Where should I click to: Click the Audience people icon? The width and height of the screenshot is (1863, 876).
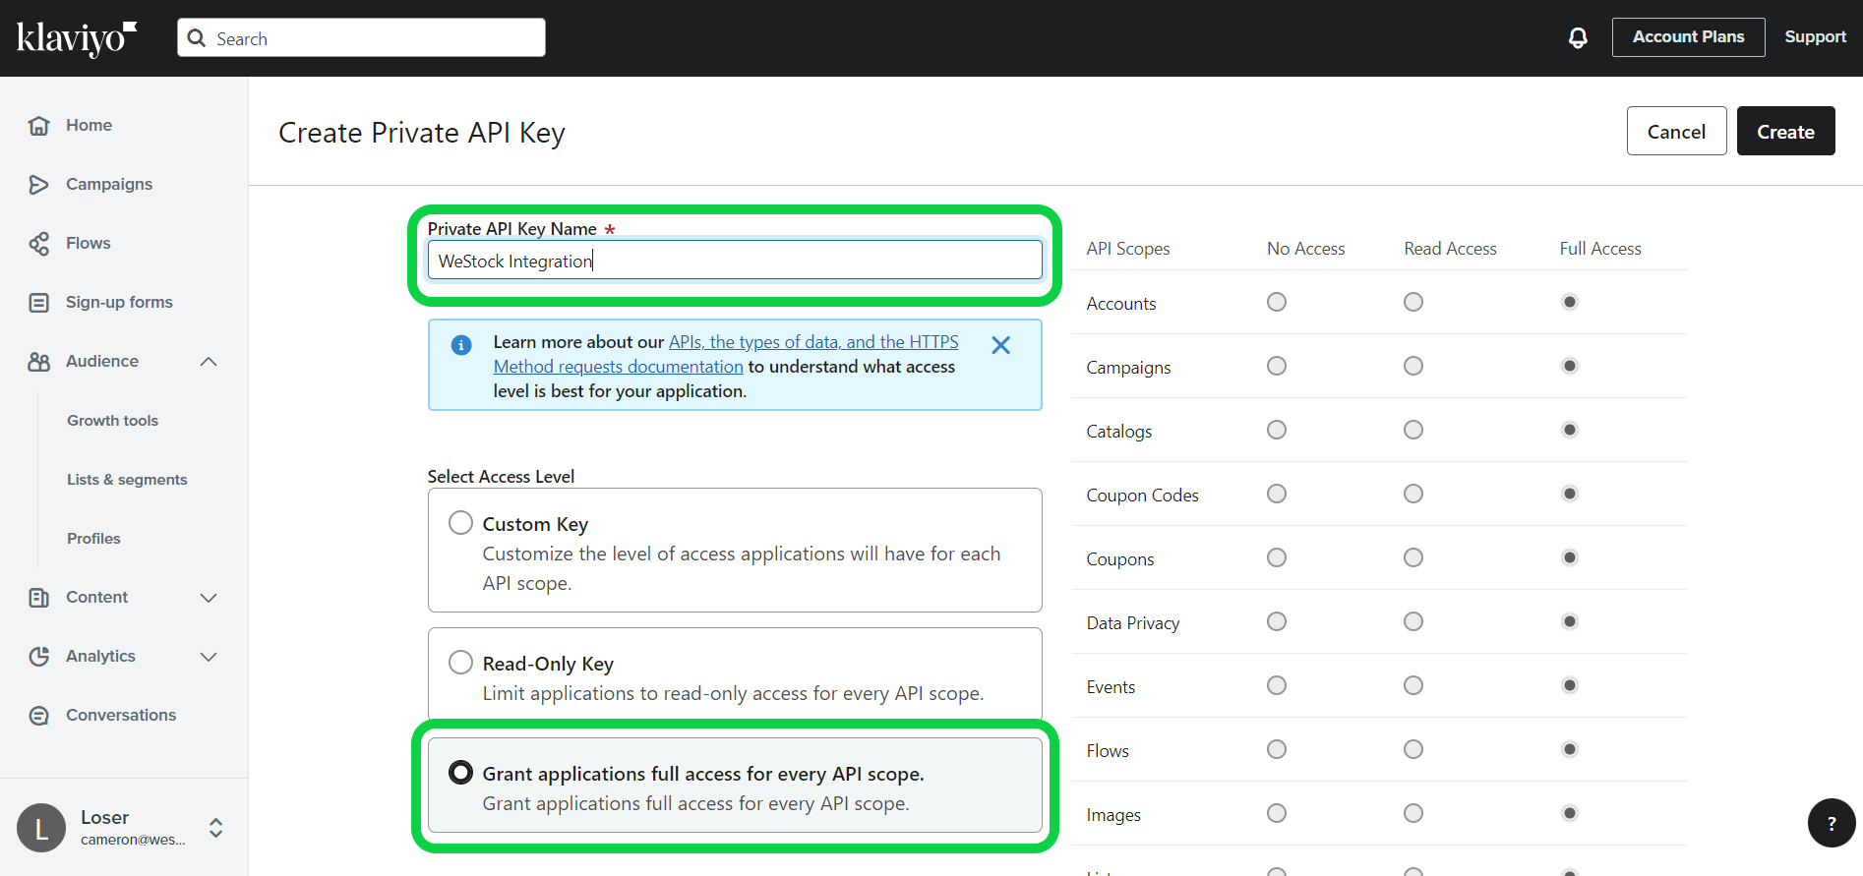(38, 361)
